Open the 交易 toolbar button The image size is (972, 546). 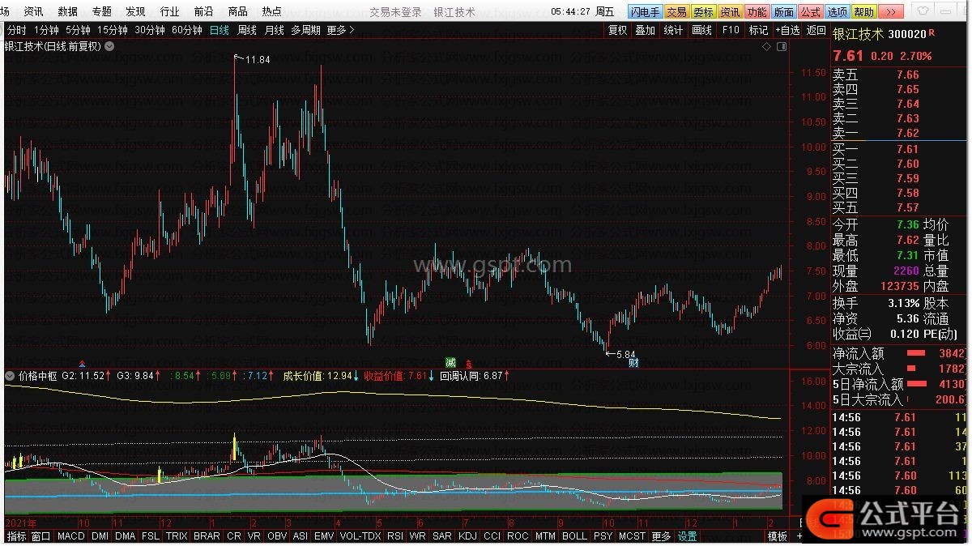tap(676, 12)
